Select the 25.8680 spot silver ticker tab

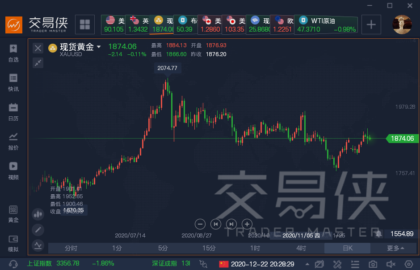pyautogui.click(x=258, y=25)
